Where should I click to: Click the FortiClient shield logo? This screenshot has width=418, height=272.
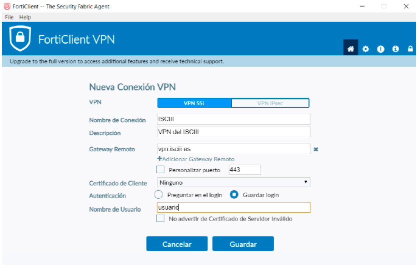click(x=20, y=38)
